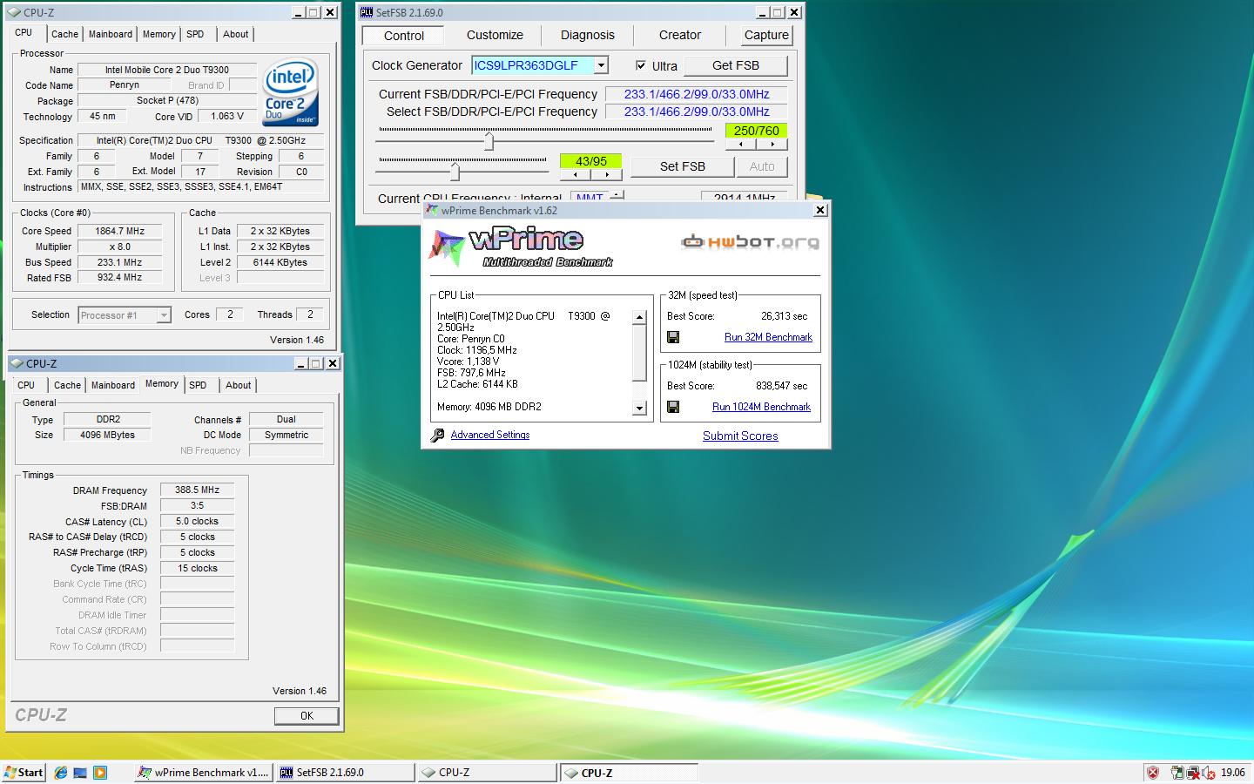Click the taskbar clock showing 19.06
The image size is (1254, 784).
[x=1232, y=773]
